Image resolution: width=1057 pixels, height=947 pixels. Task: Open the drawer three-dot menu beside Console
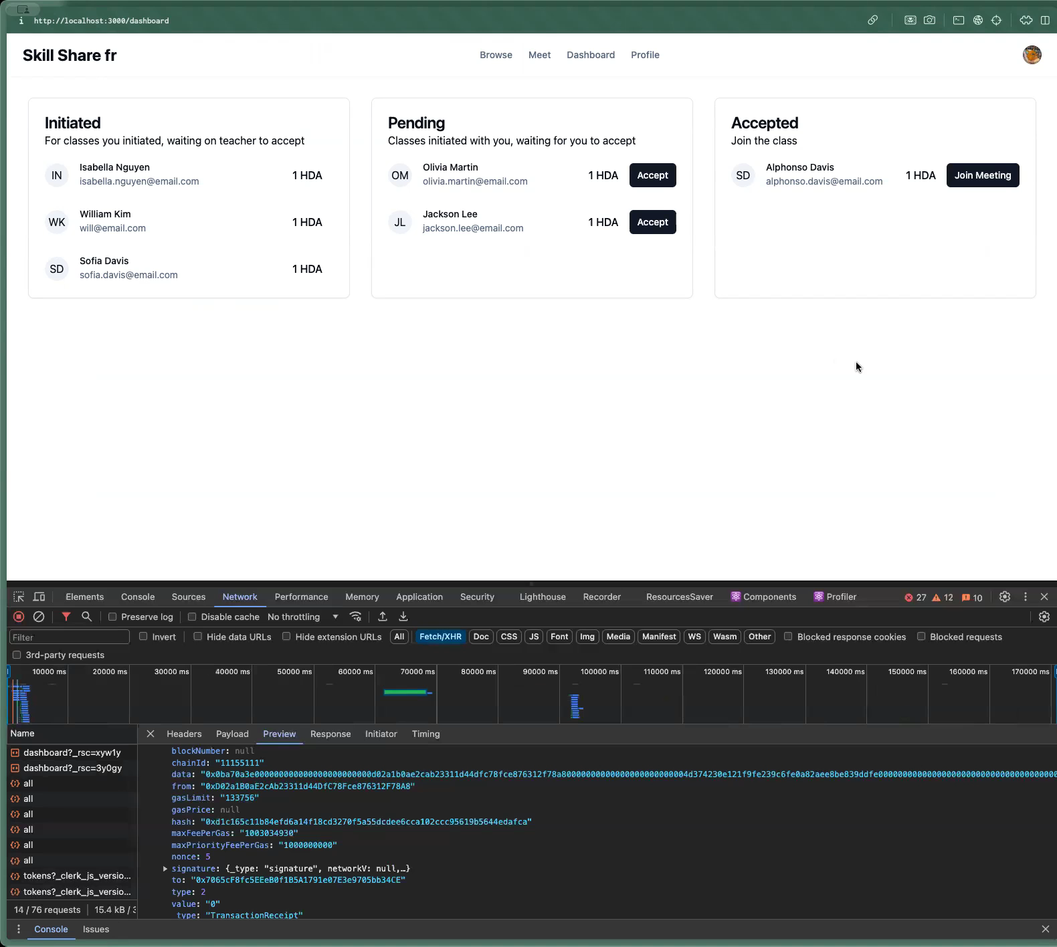click(x=19, y=929)
